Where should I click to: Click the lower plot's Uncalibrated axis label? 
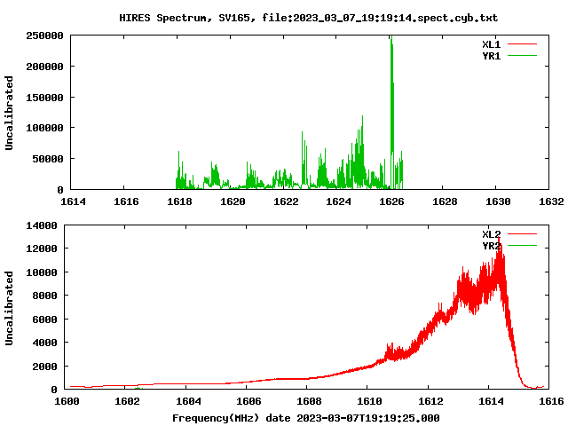(9, 308)
